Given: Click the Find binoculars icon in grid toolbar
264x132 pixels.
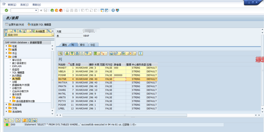Looking at the screenshot, I should pyautogui.click(x=77, y=53).
